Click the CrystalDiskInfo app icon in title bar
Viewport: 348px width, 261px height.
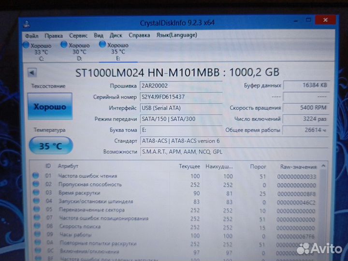(x=27, y=24)
